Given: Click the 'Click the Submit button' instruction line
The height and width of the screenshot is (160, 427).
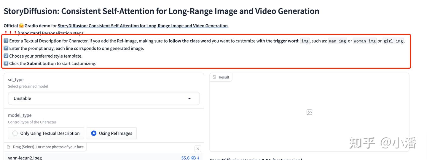Looking at the screenshot, I should pyautogui.click(x=50, y=63).
